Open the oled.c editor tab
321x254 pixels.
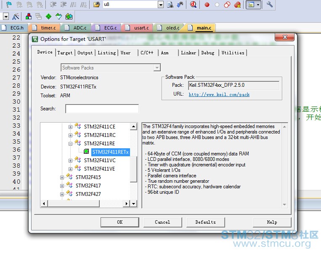coord(170,28)
